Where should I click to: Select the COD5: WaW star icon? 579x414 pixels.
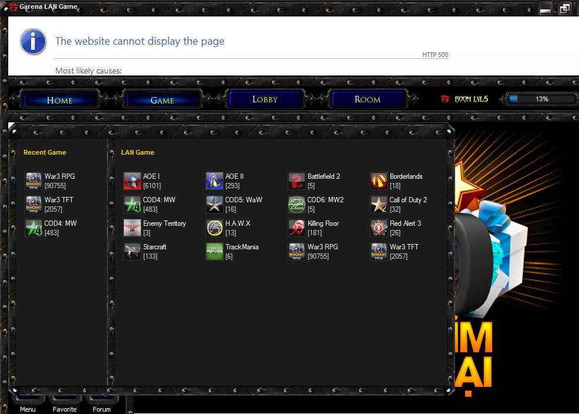tap(214, 205)
